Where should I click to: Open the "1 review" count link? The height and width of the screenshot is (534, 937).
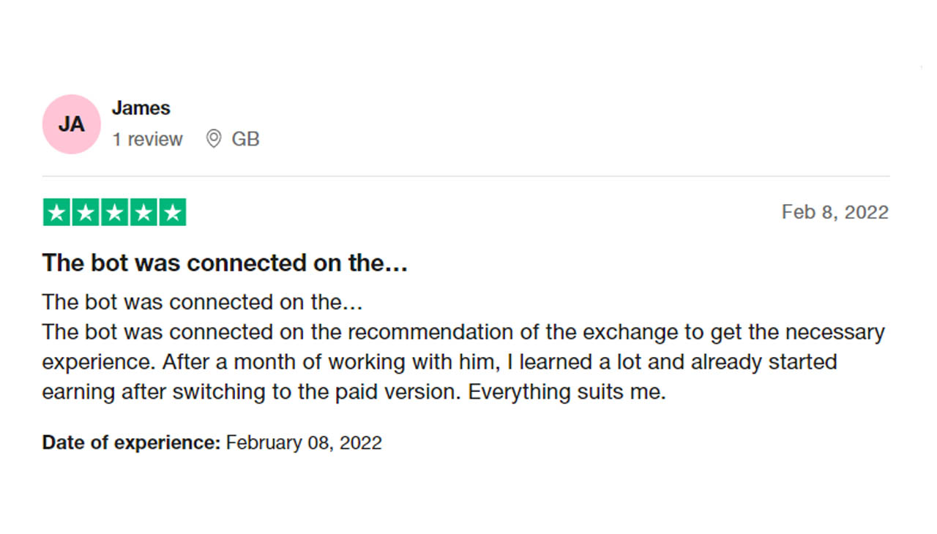coord(147,139)
